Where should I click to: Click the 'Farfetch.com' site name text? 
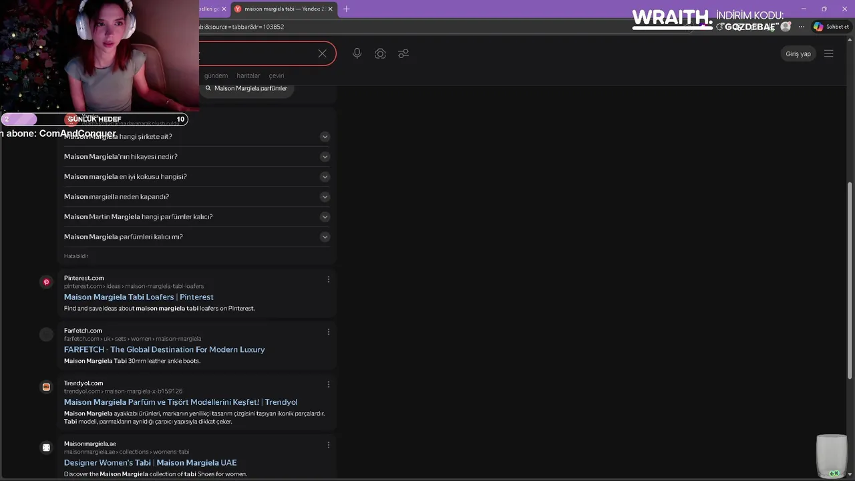[x=83, y=331]
